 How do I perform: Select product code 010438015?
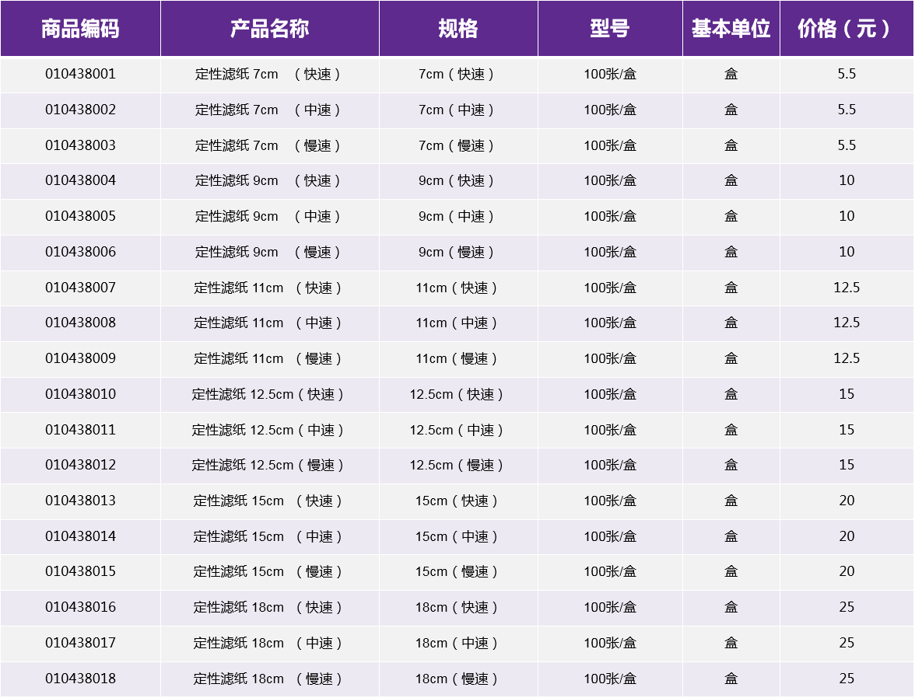[81, 571]
